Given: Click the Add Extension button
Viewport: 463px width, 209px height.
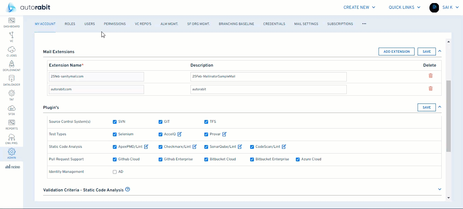Looking at the screenshot, I should pos(396,51).
